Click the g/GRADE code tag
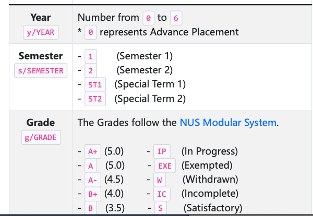Viewport: 313px width, 216px height. [41, 137]
